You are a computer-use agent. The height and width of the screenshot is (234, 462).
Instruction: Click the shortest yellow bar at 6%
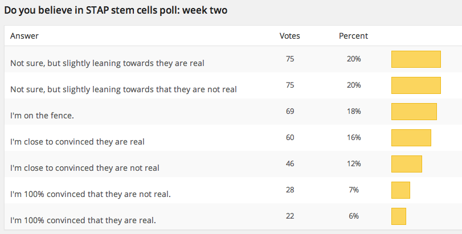[399, 216]
